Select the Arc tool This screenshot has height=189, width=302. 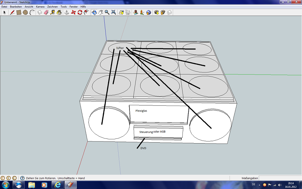pos(31,12)
